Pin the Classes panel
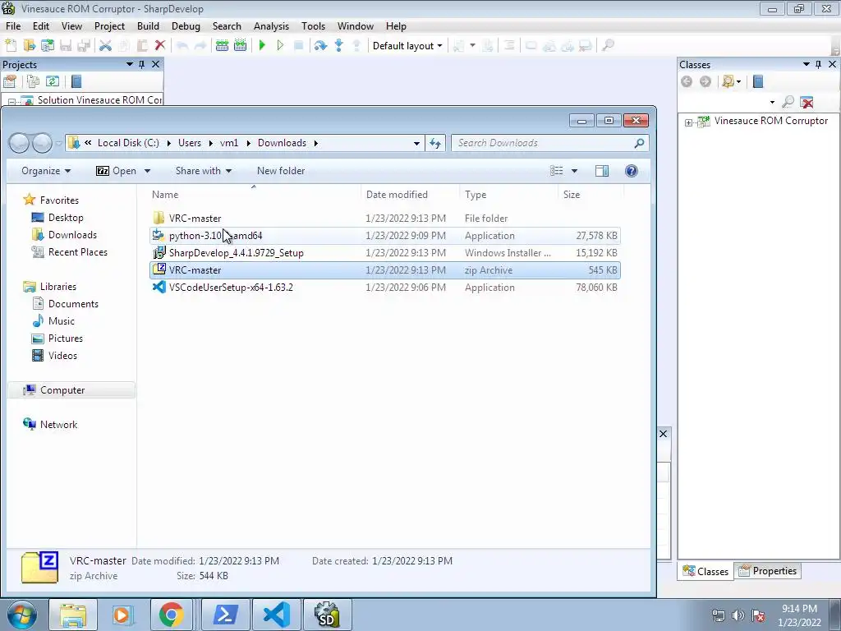841x631 pixels. tap(819, 64)
